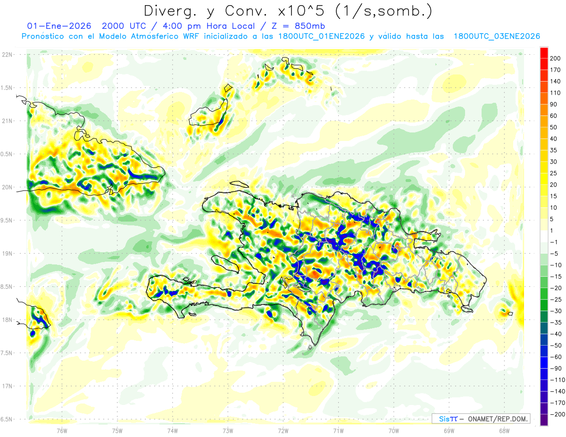Click the 1.5N latitude axis label
Screen dimensions: 566x437
[7, 88]
